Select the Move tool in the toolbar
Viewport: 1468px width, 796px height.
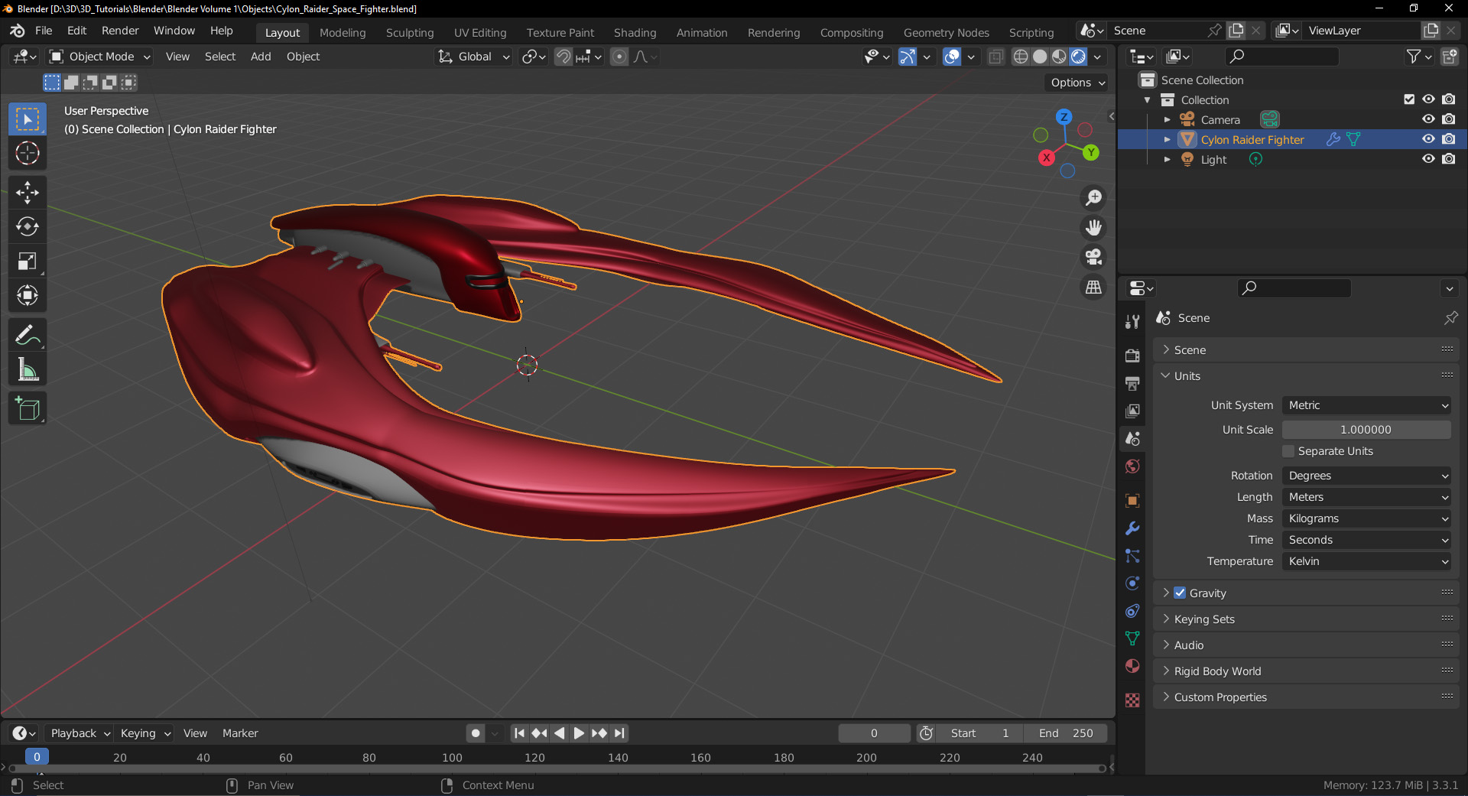[28, 192]
